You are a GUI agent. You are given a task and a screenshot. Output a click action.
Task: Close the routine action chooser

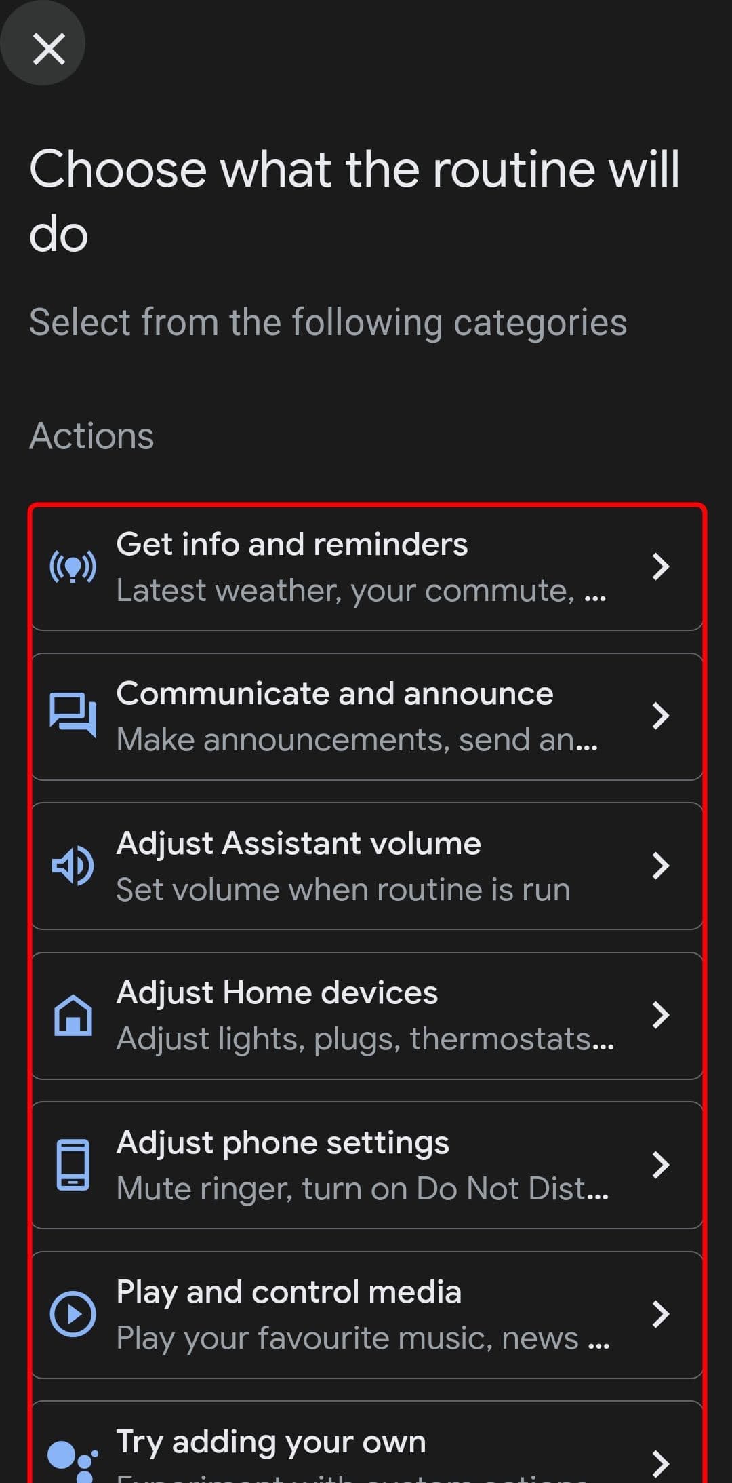49,49
